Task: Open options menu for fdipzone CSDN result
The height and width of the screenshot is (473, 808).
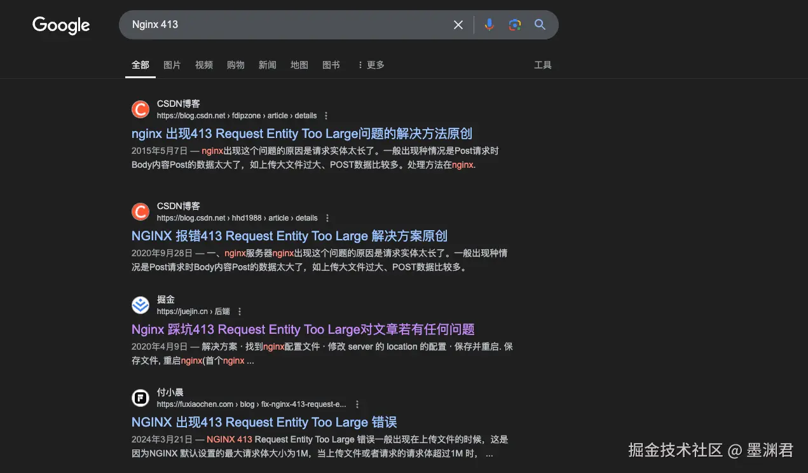Action: tap(326, 116)
